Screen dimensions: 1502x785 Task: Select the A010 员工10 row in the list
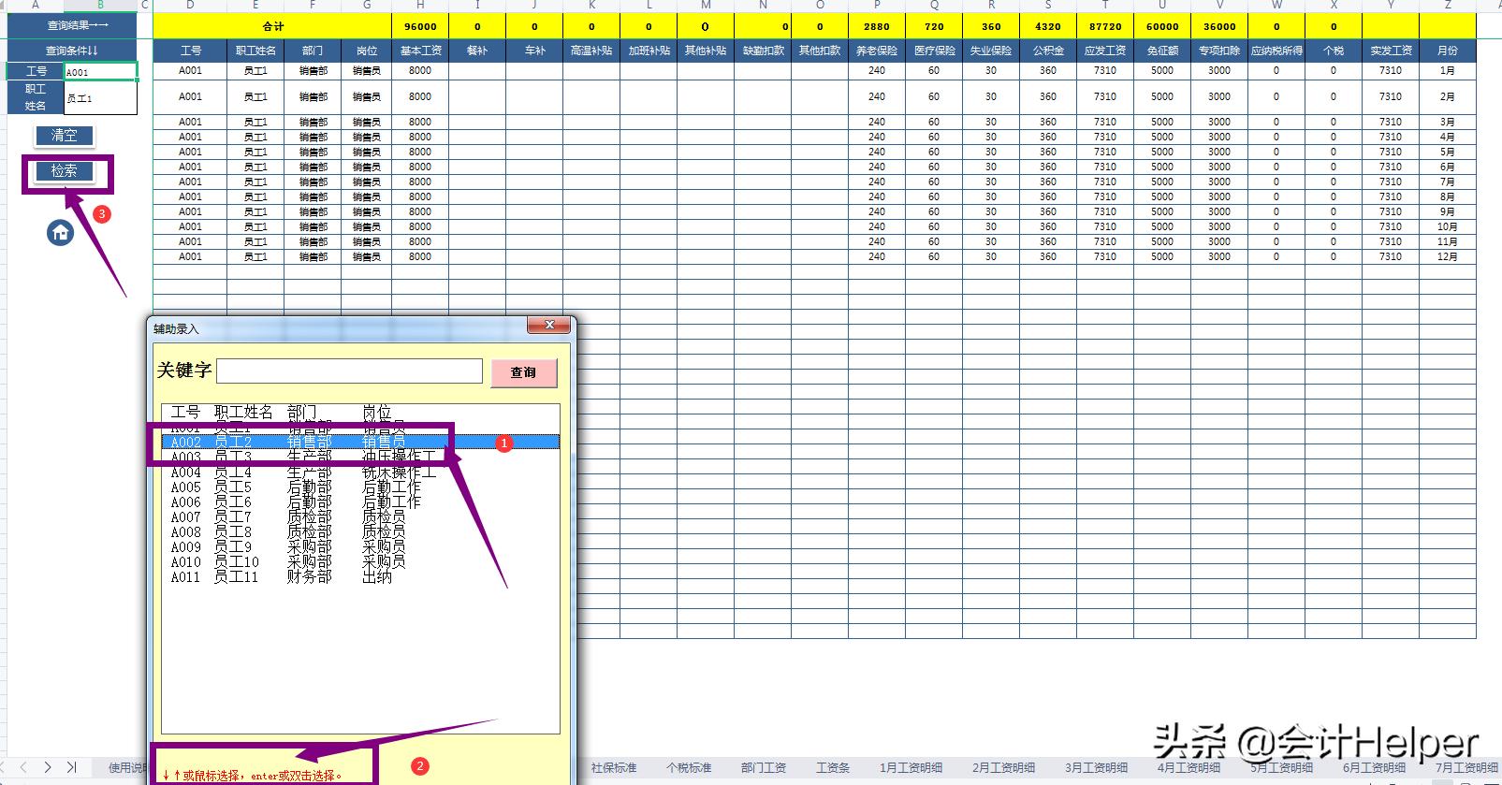(x=360, y=561)
